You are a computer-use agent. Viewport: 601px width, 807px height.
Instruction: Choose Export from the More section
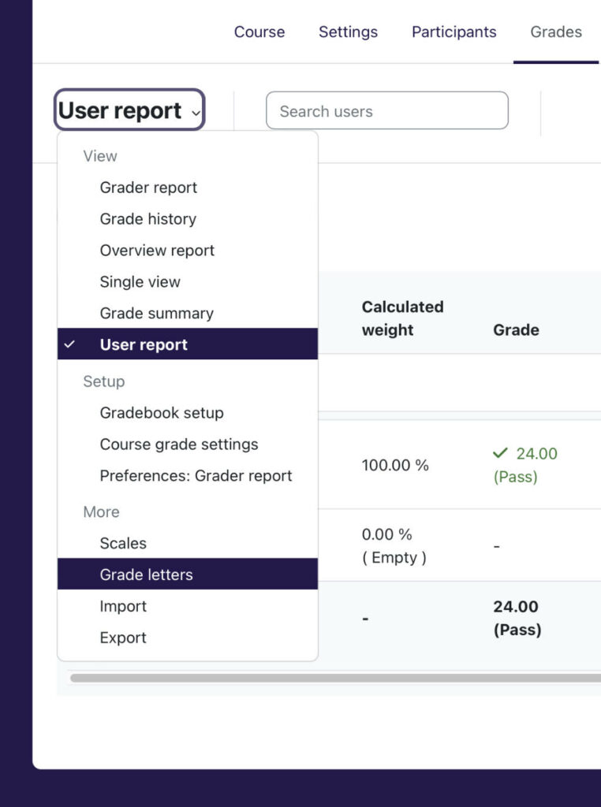123,638
